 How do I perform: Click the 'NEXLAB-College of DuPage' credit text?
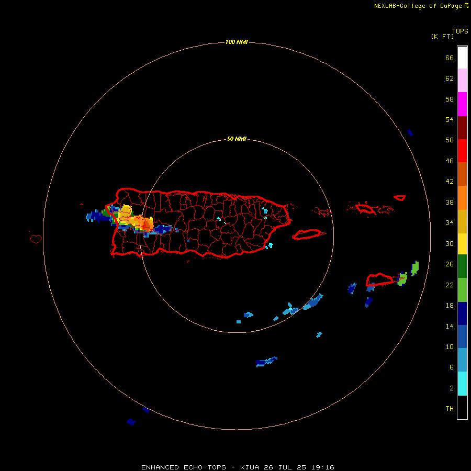419,6
